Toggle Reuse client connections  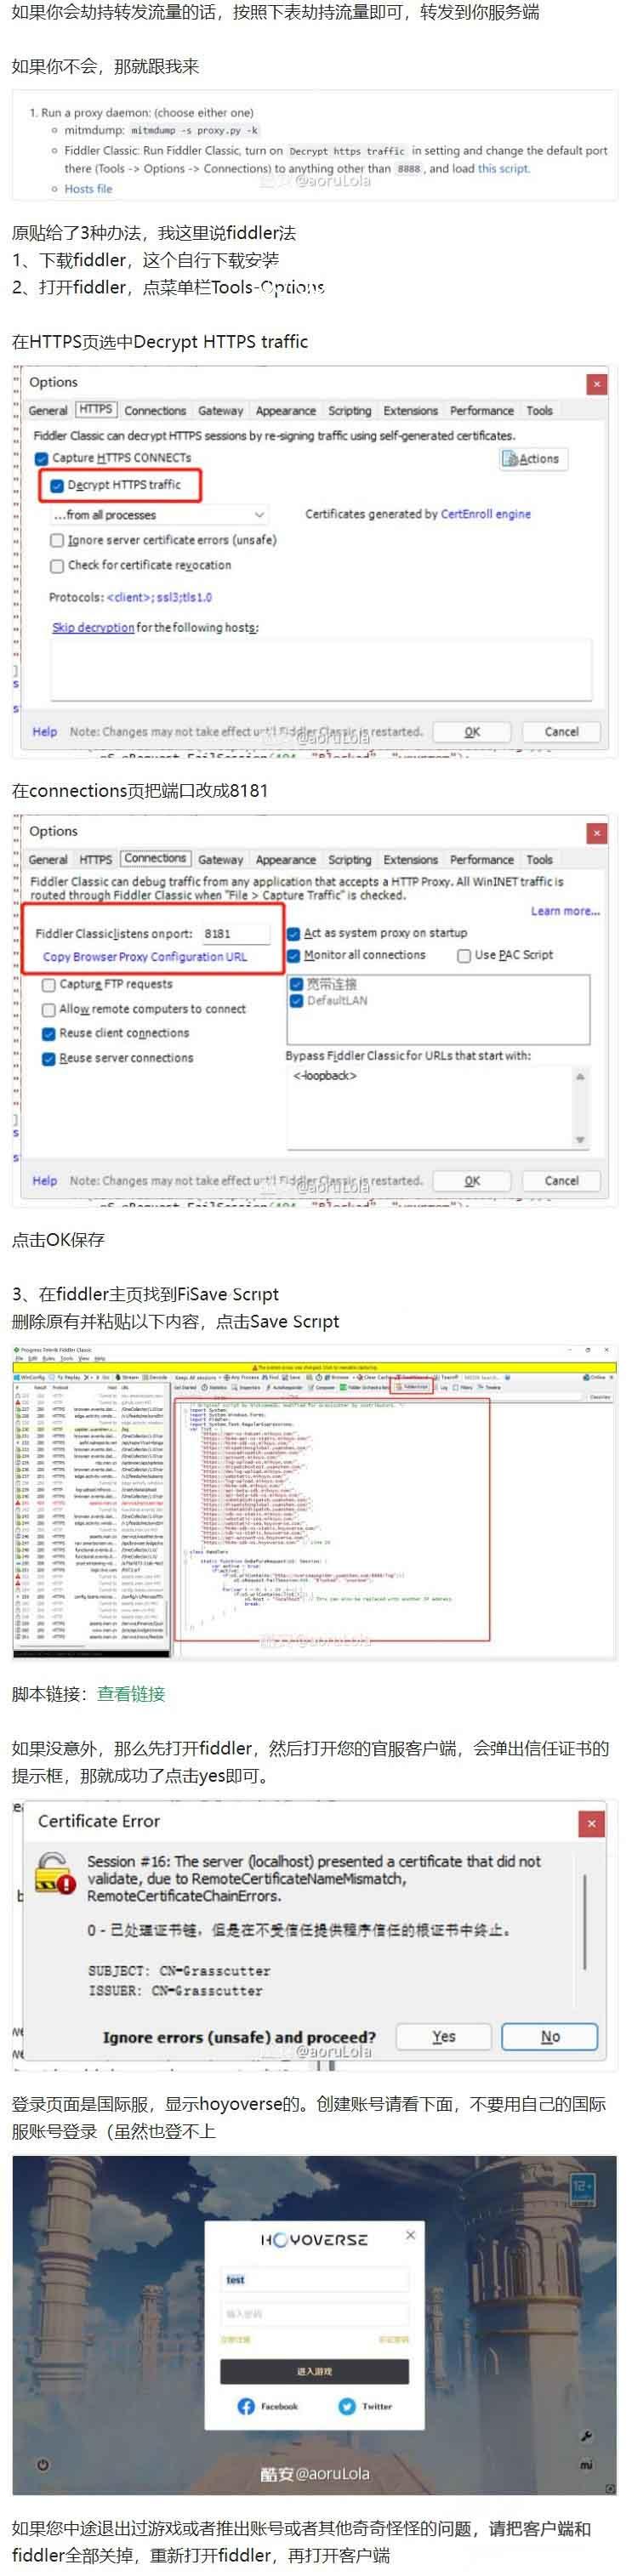(48, 1033)
